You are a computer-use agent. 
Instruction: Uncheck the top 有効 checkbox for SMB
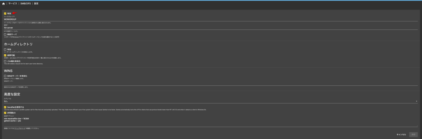click(5, 14)
